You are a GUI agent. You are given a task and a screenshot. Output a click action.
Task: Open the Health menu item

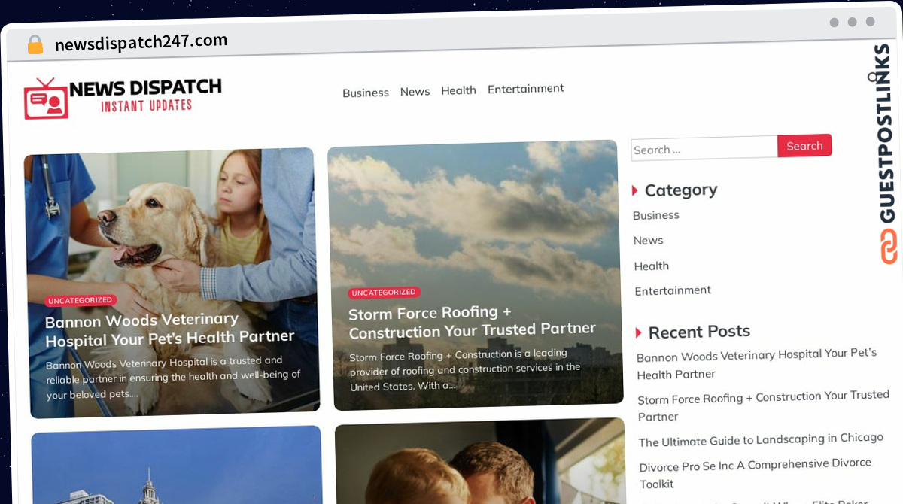click(458, 90)
